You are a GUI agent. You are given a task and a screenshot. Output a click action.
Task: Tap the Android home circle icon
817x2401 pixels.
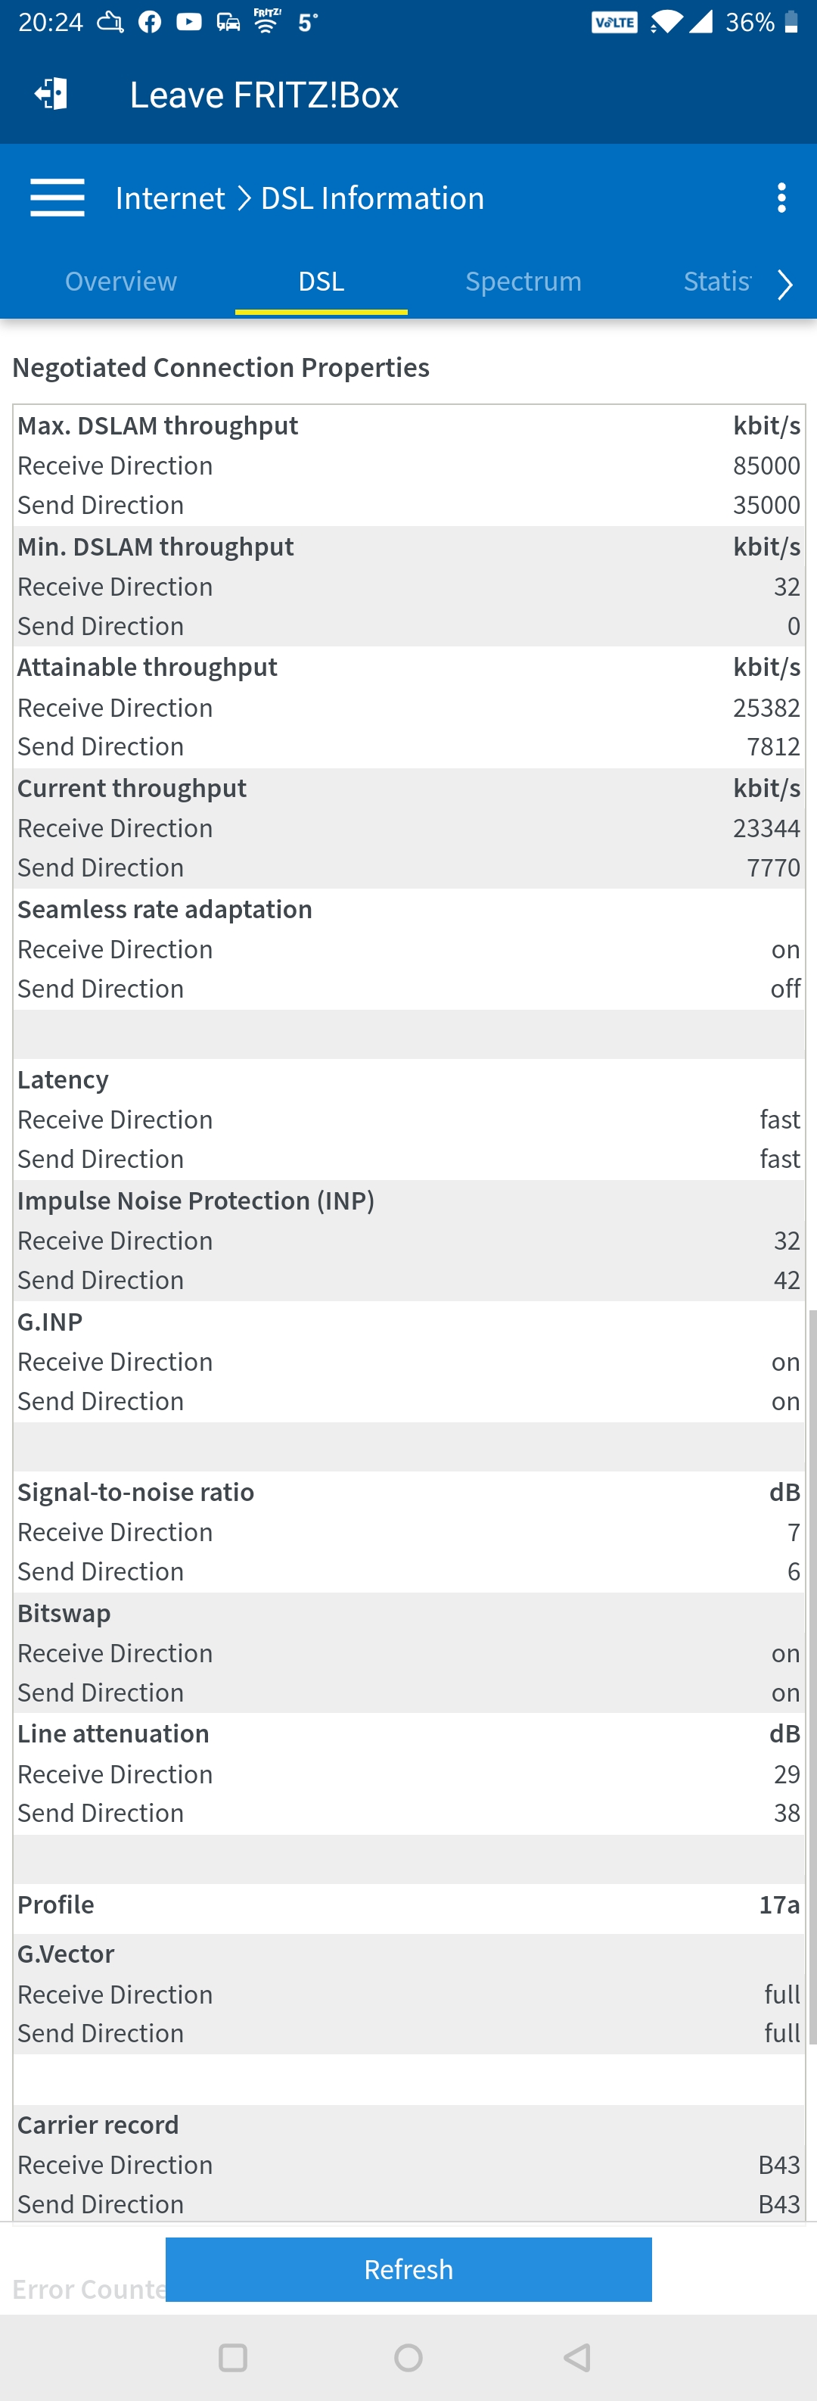tap(408, 2357)
